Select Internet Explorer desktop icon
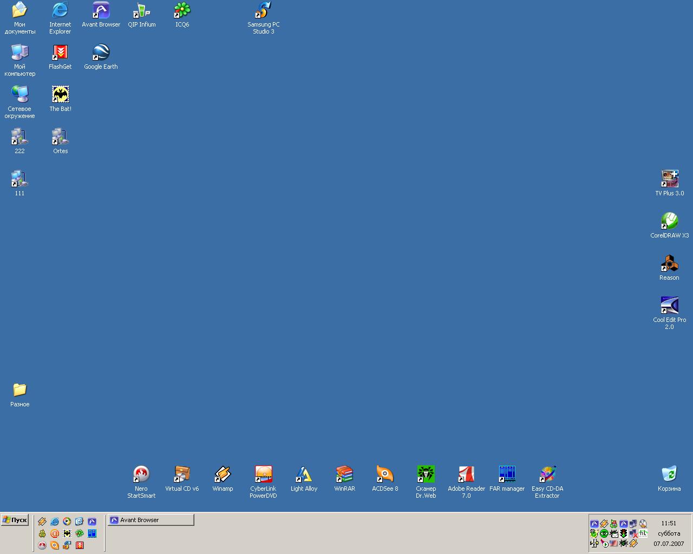This screenshot has height=554, width=693. [60, 18]
